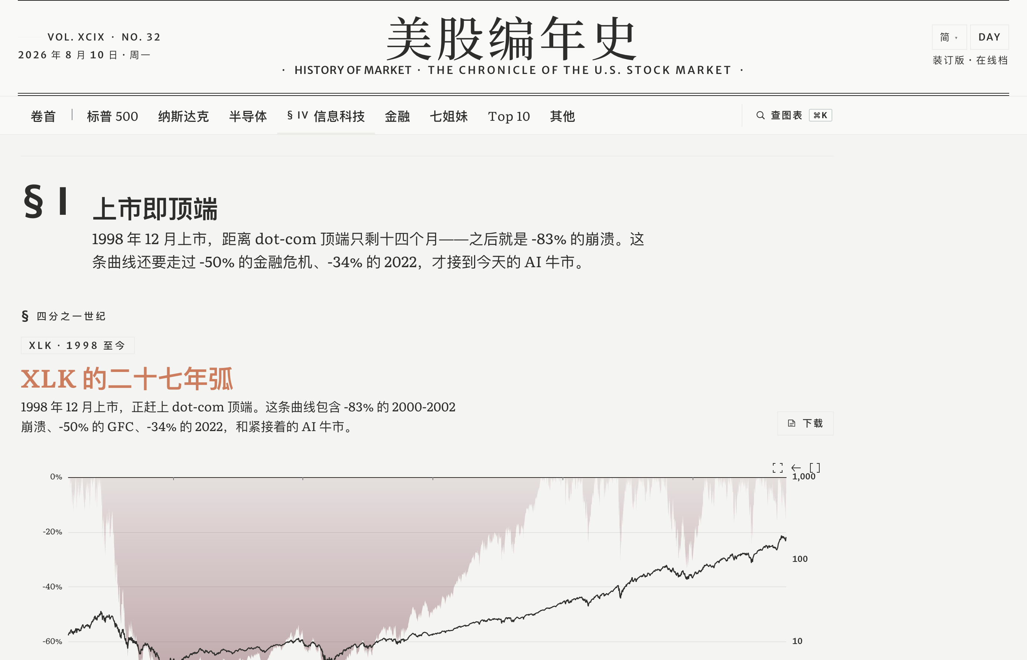Click the 装订版 · 在线档 link
The height and width of the screenshot is (660, 1027).
click(x=970, y=60)
